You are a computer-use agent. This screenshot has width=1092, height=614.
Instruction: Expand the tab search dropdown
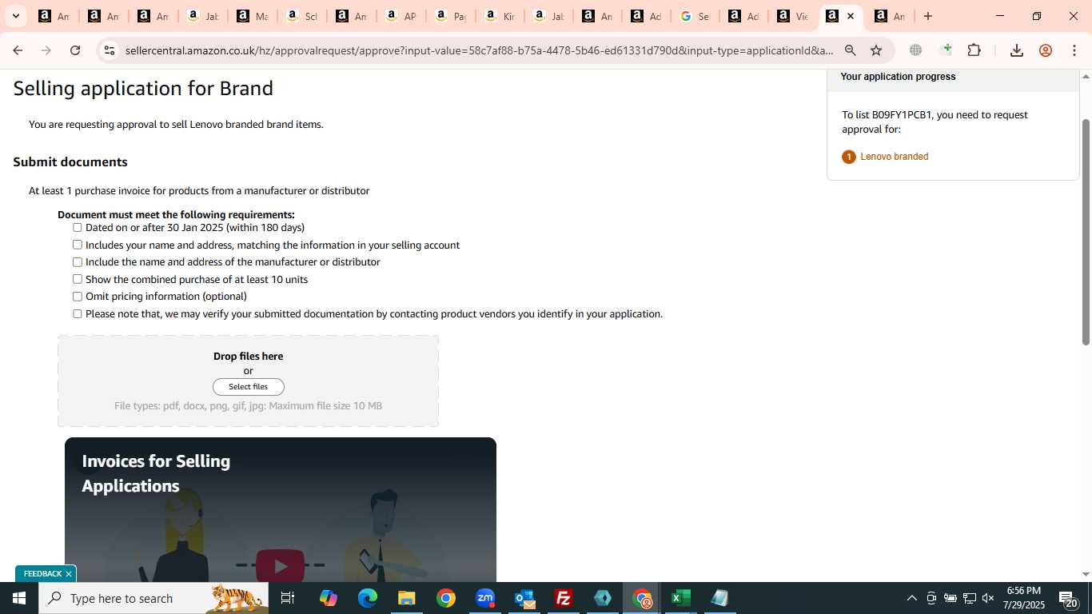pyautogui.click(x=15, y=16)
